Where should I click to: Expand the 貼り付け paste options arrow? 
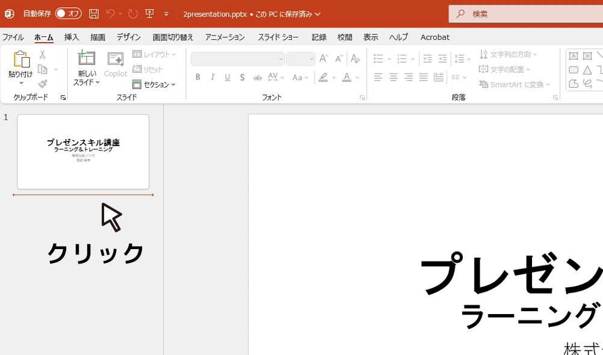click(21, 82)
